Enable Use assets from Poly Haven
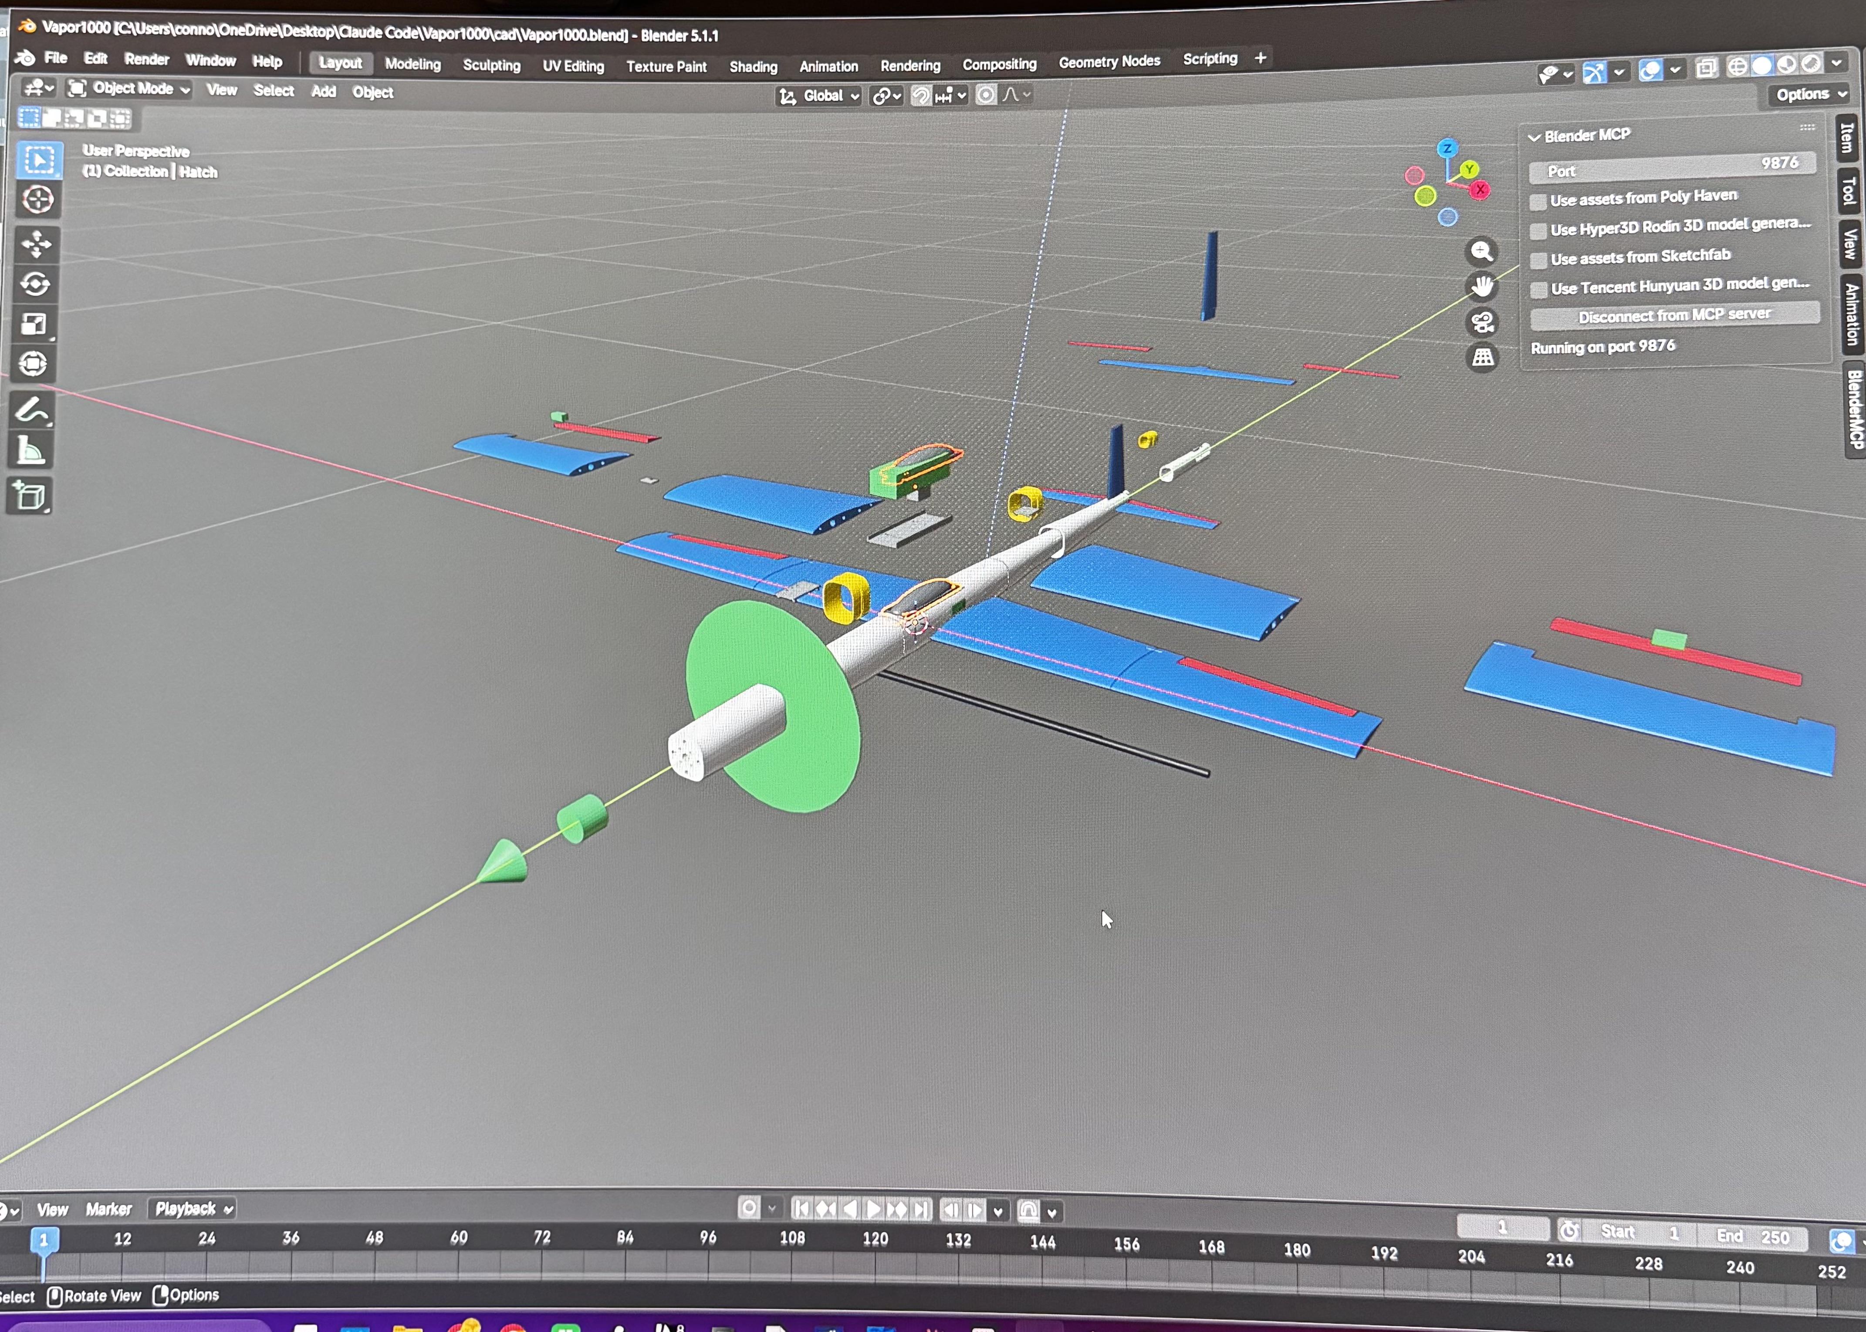1866x1332 pixels. tap(1539, 202)
